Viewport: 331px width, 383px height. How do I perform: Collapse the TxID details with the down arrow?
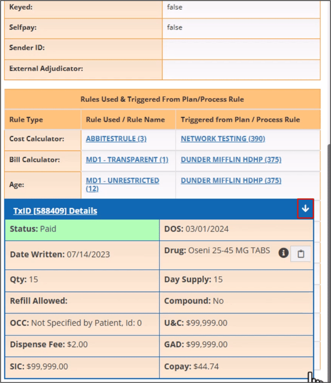(x=305, y=209)
